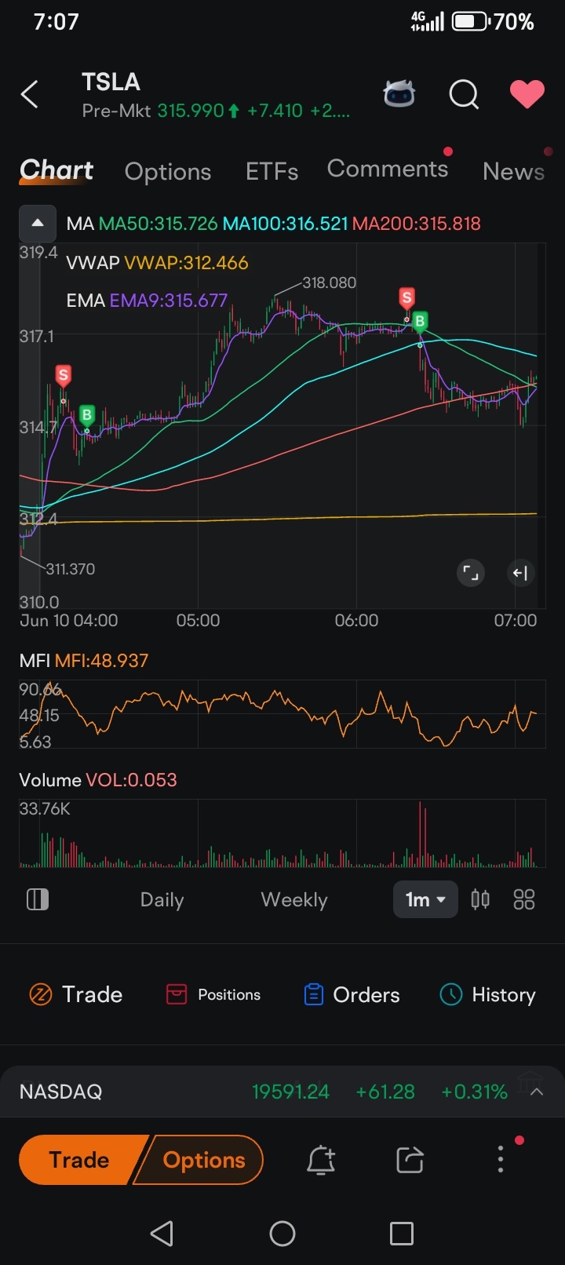Open the Trade shortcut with orange icon

[76, 994]
